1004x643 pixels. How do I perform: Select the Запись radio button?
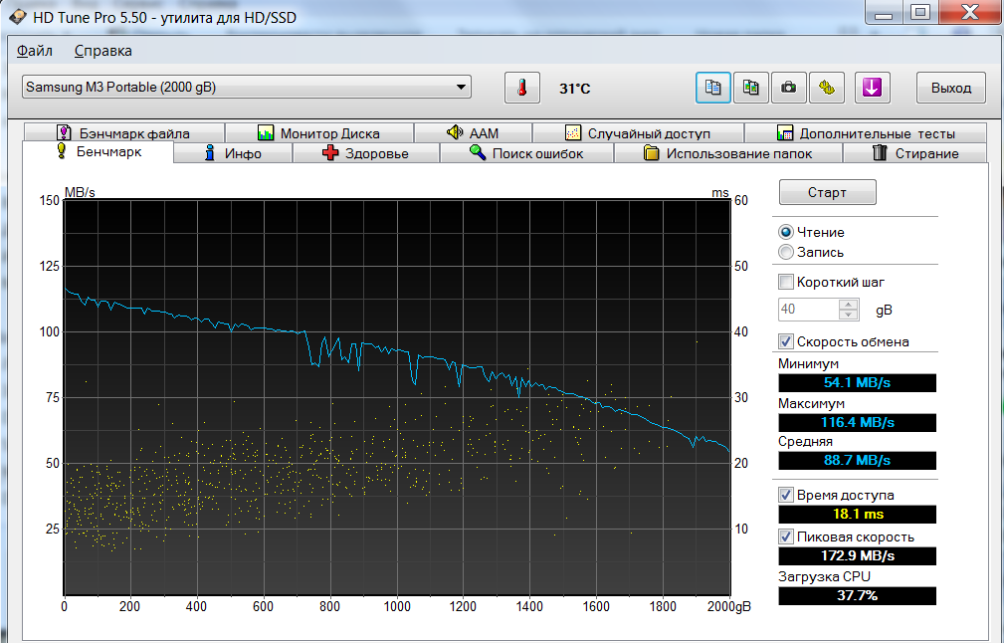pos(786,252)
